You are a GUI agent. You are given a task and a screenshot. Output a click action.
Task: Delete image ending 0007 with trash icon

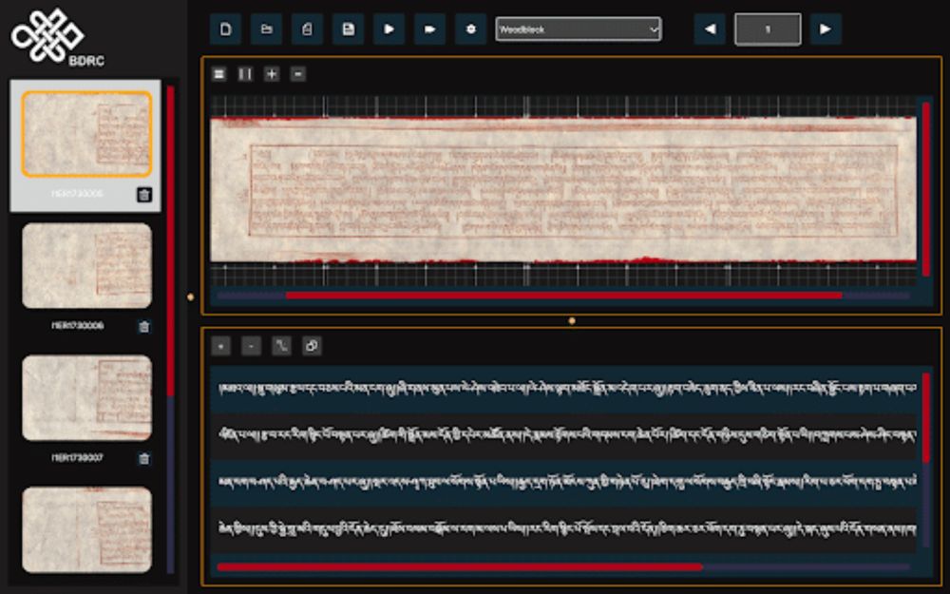[x=144, y=459]
